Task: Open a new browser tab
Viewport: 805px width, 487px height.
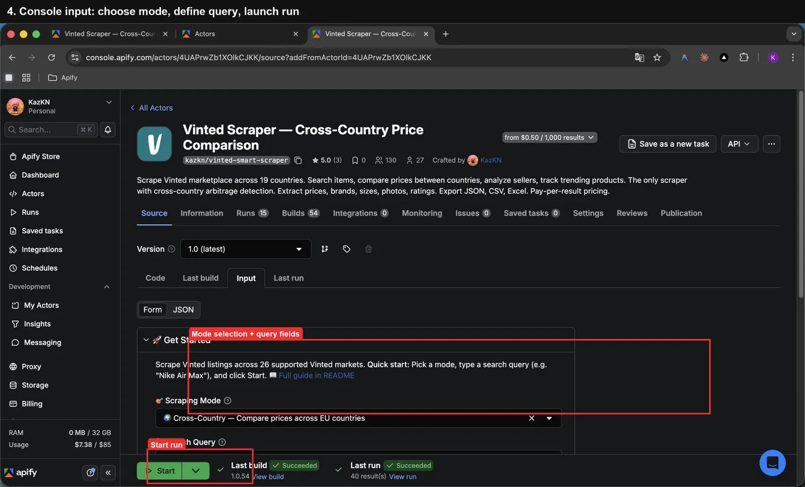Action: (x=445, y=34)
